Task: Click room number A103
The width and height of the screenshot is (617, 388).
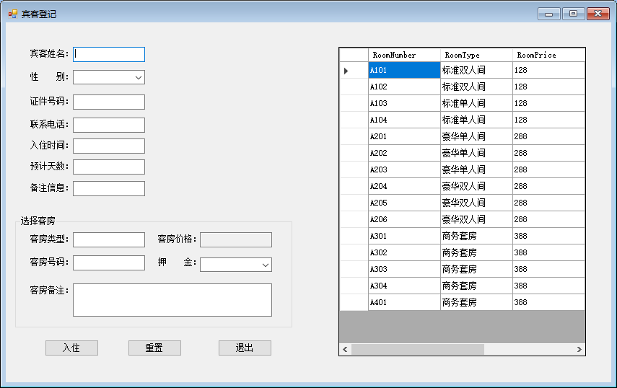Action: (x=404, y=103)
